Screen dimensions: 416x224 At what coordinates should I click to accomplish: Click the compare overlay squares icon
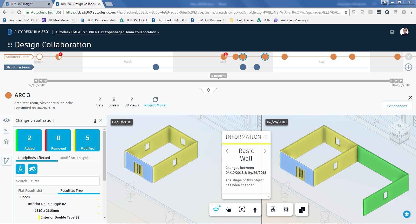pos(302,210)
